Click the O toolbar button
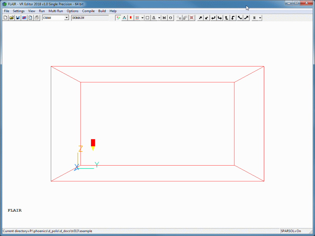 tap(170, 18)
